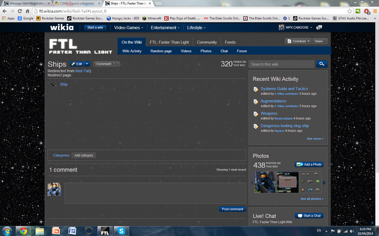Select the Feeds tab
The height and width of the screenshot is (236, 379).
pos(230,42)
